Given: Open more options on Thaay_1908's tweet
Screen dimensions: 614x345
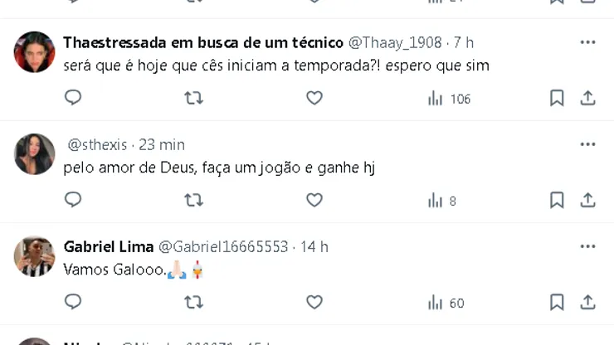Looking at the screenshot, I should tap(587, 42).
